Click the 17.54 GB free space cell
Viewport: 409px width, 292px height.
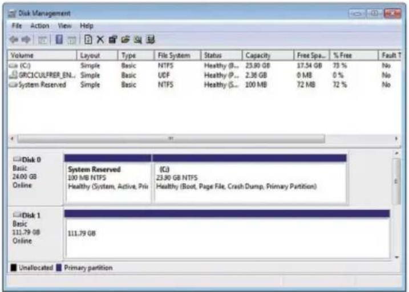coord(309,66)
